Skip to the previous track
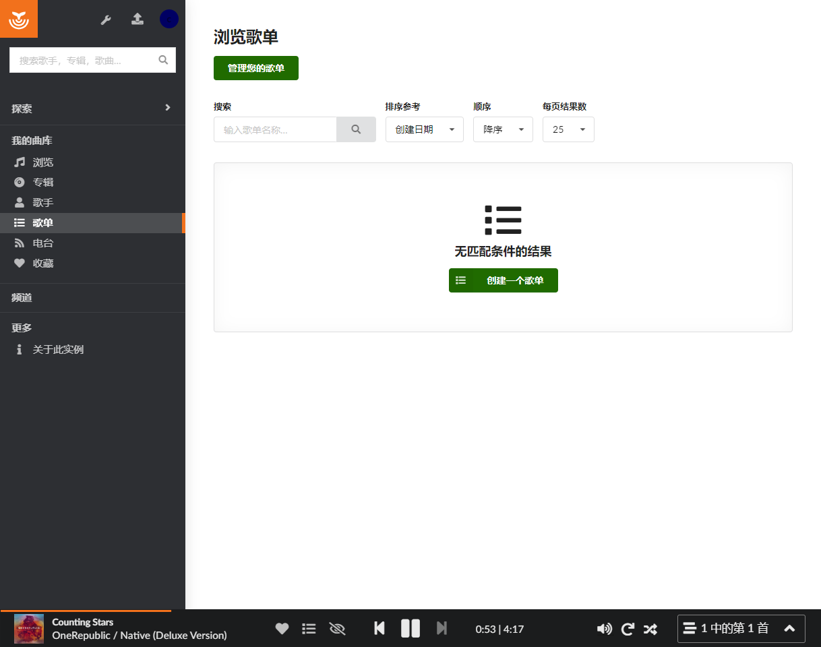Image resolution: width=821 pixels, height=647 pixels. (379, 628)
